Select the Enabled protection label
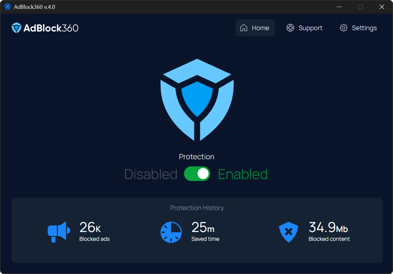 (243, 174)
